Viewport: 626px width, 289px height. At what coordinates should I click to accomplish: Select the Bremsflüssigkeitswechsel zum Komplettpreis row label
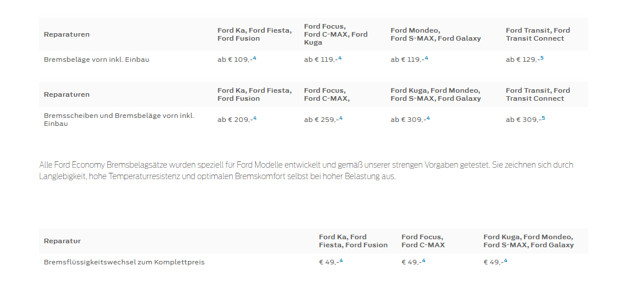pyautogui.click(x=124, y=262)
